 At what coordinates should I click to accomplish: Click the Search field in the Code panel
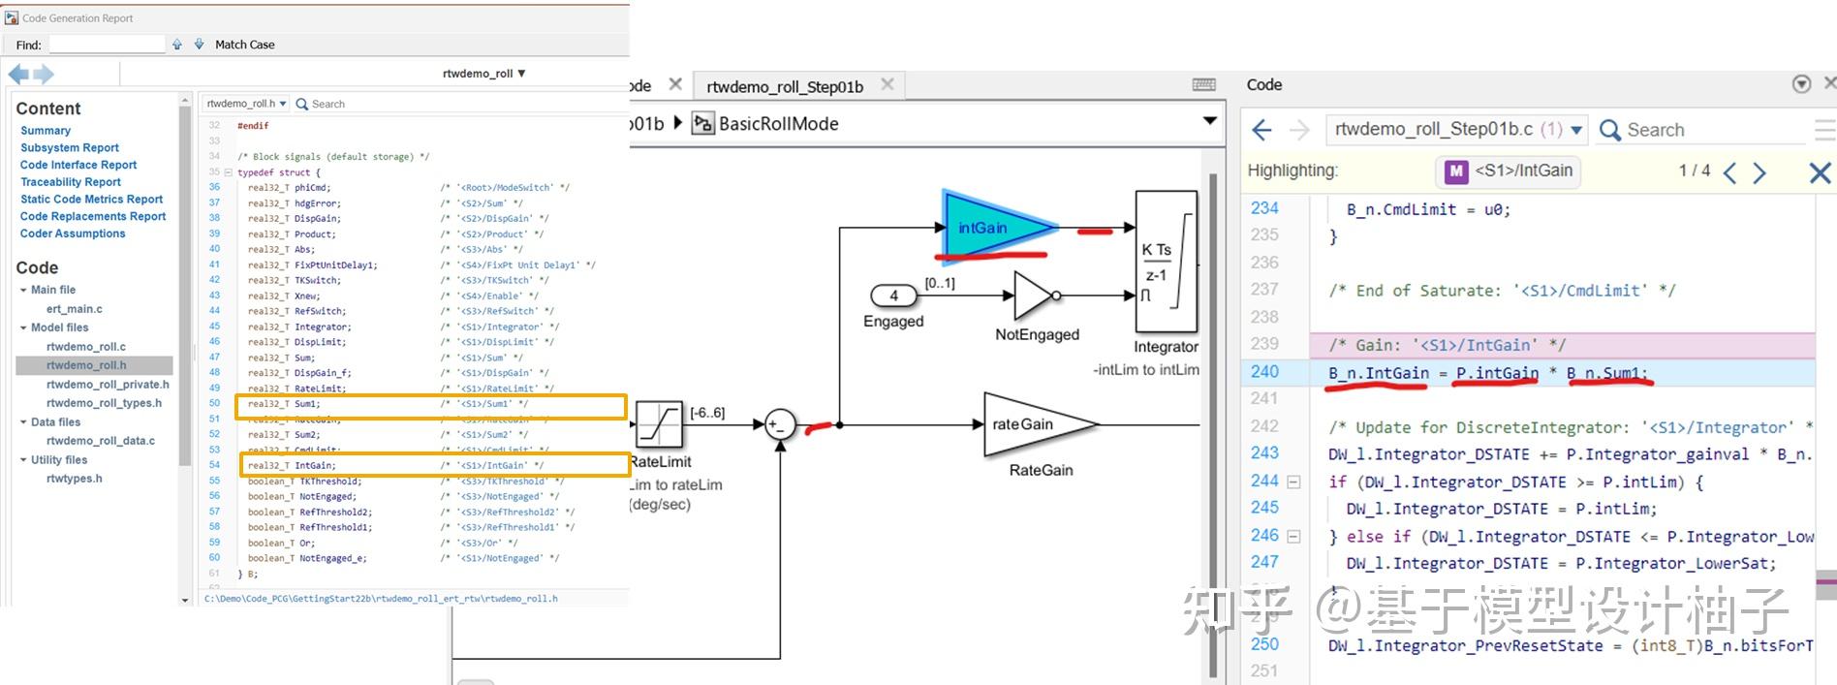[x=1701, y=130]
